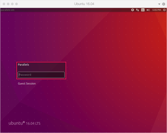
Task: Click the circled-R symbol in the ubuntu logo
Action: click(24, 122)
